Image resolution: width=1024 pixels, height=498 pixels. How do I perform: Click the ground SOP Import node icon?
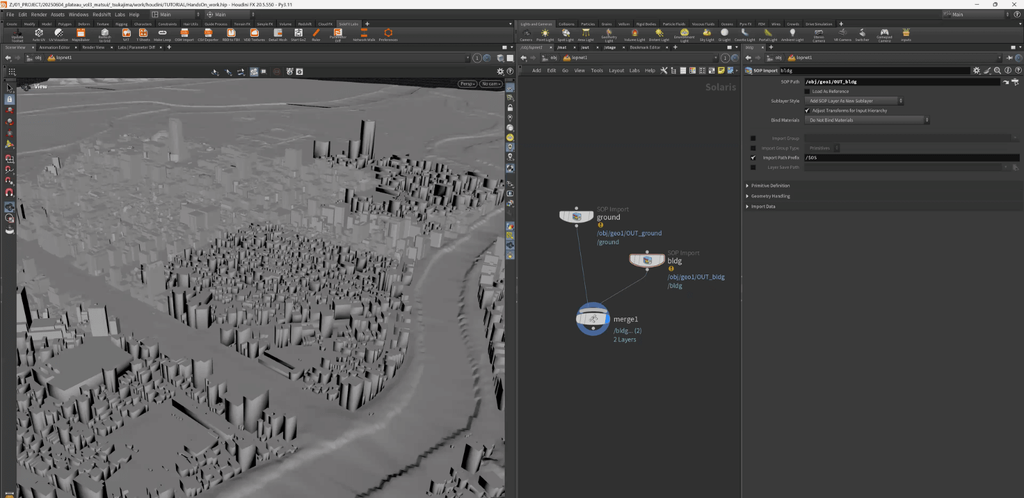coord(577,217)
